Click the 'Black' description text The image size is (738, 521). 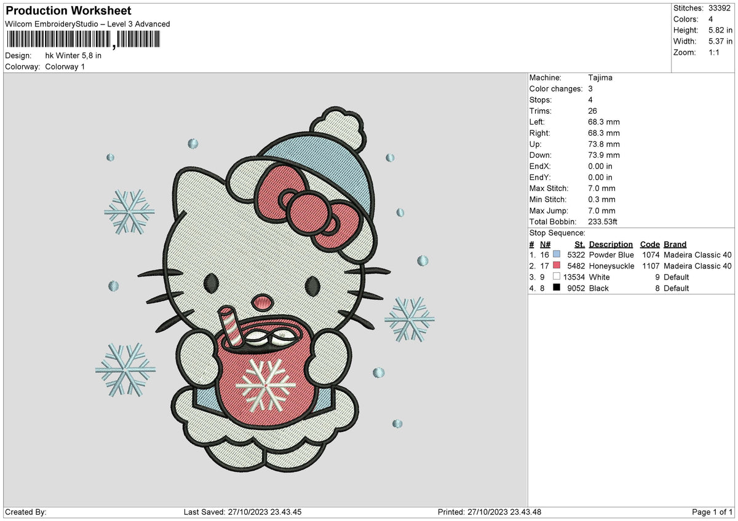(x=600, y=288)
